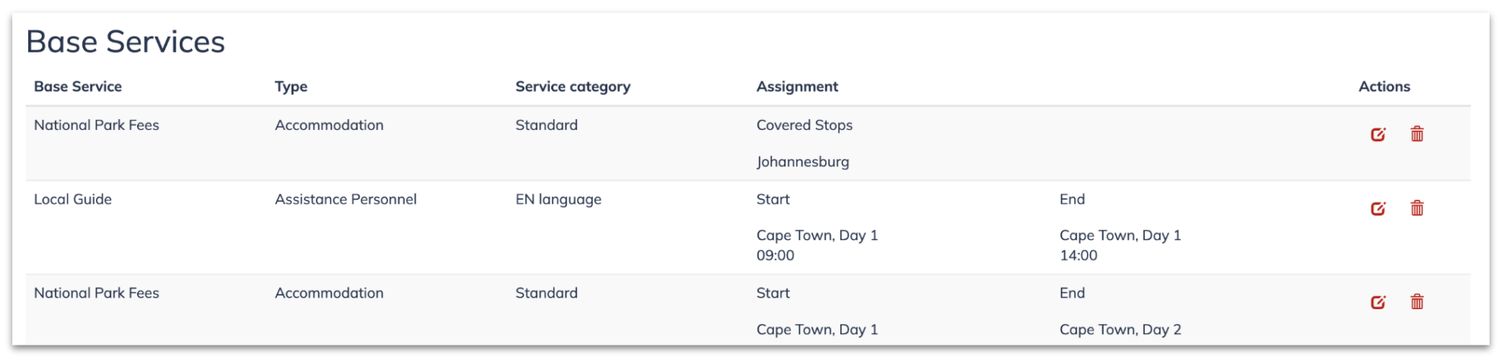This screenshot has height=360, width=1501.
Task: Click the EN language category cell
Action: pos(558,199)
